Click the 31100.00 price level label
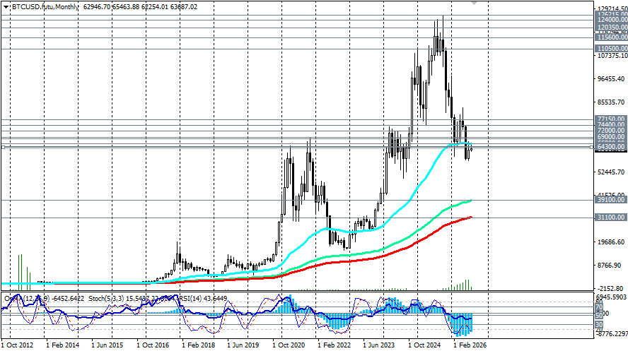This screenshot has width=628, height=351. point(611,218)
